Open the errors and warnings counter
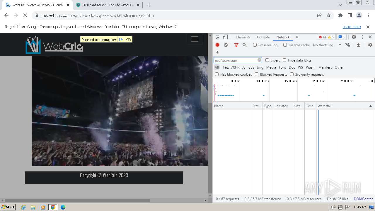 [x=326, y=37]
